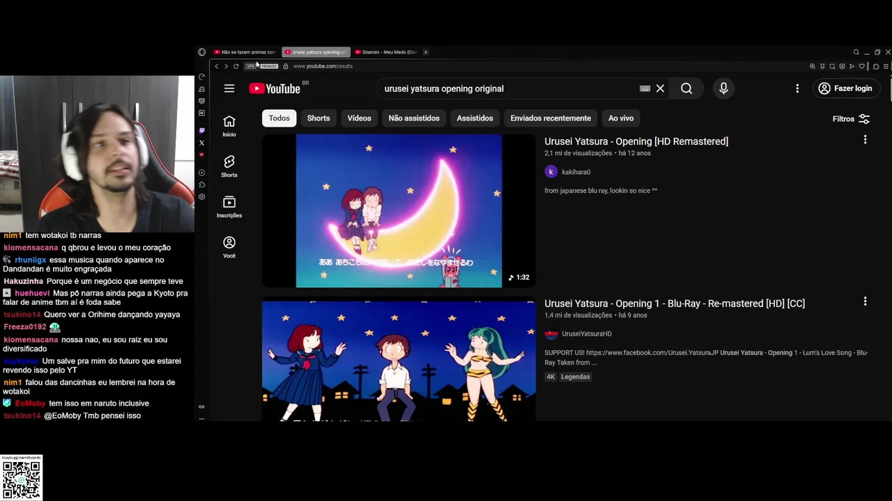
Task: Click title Urusei Yatsura - Opening [HD Remastered]
Action: point(636,141)
